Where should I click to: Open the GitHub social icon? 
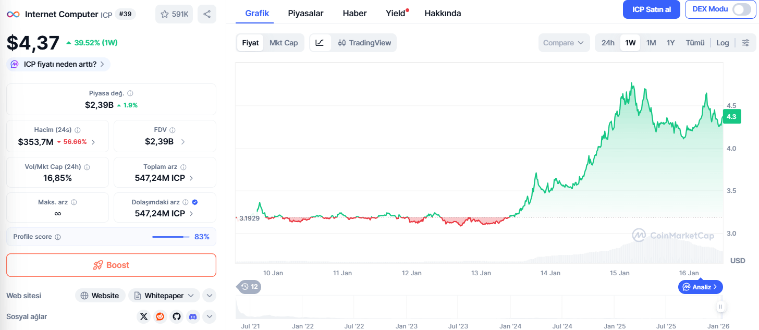(x=176, y=316)
